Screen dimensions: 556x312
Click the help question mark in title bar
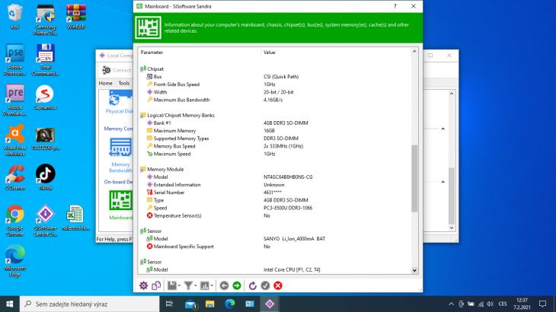tap(395, 6)
